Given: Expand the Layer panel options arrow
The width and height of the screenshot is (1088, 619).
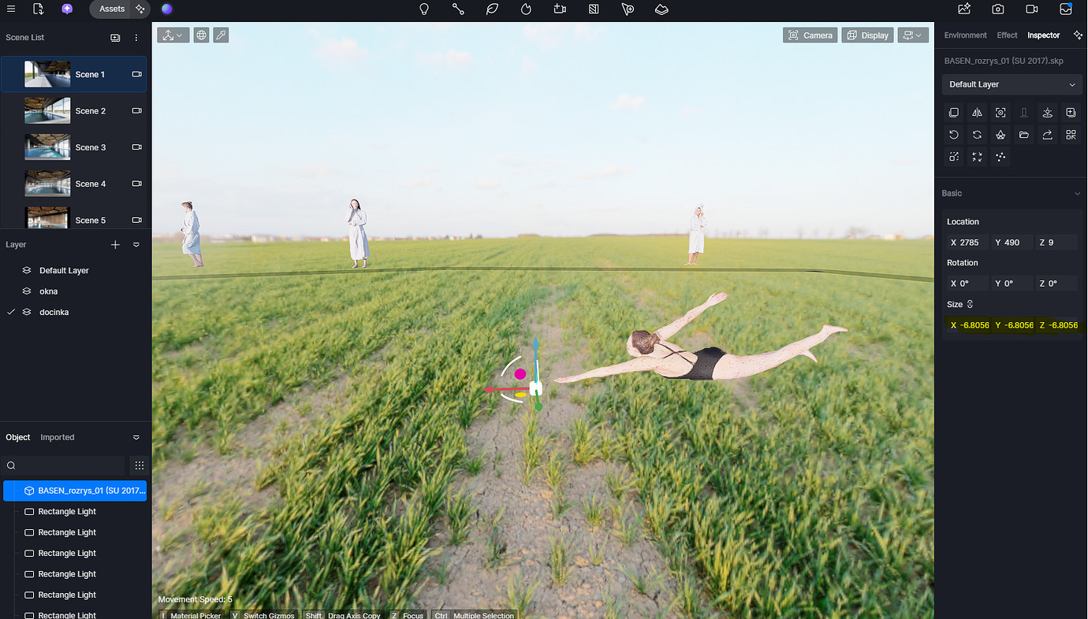Looking at the screenshot, I should (x=136, y=245).
